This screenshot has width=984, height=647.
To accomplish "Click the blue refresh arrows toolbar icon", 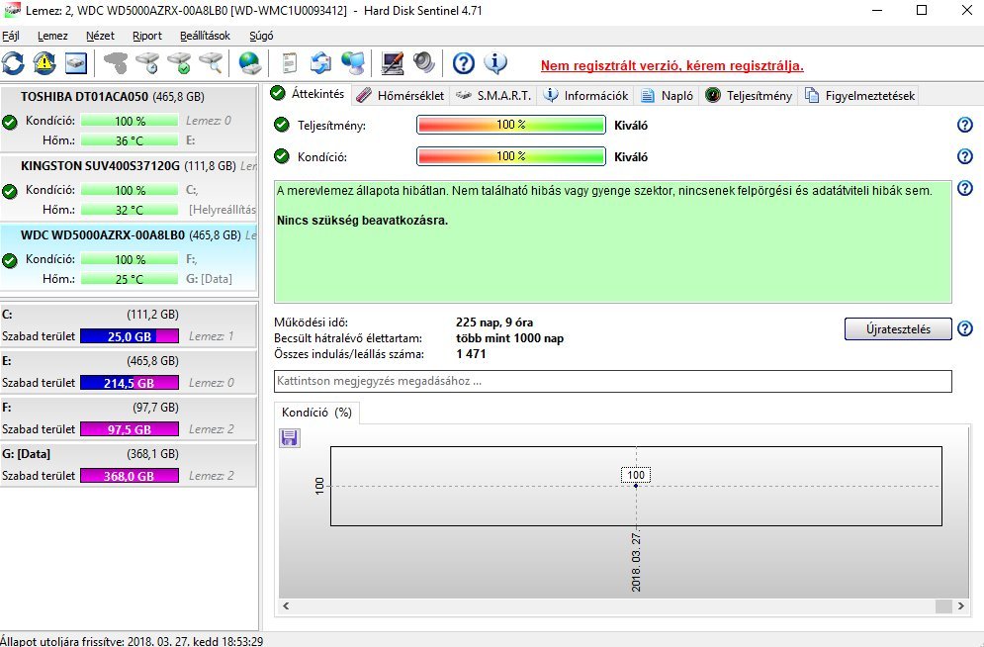I will (x=13, y=62).
